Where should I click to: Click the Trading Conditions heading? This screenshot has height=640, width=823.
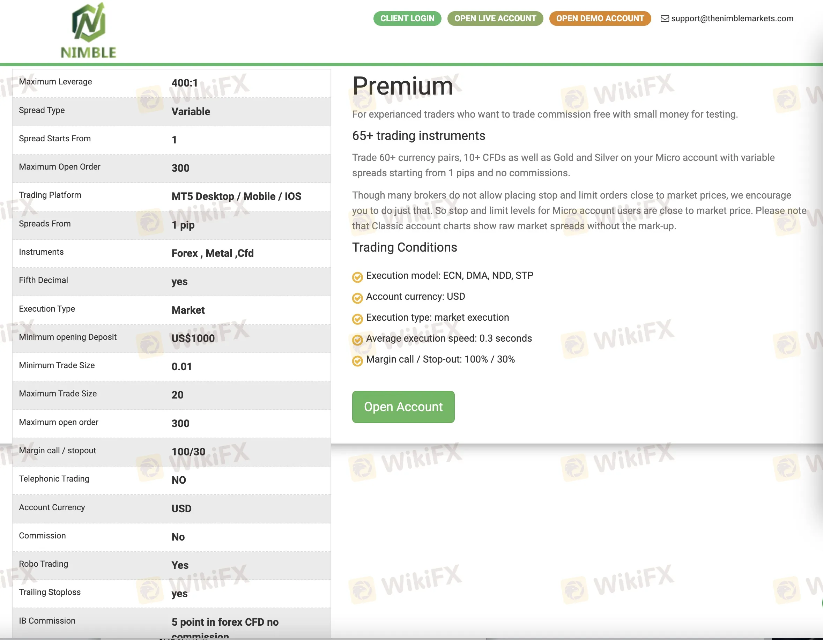tap(404, 247)
